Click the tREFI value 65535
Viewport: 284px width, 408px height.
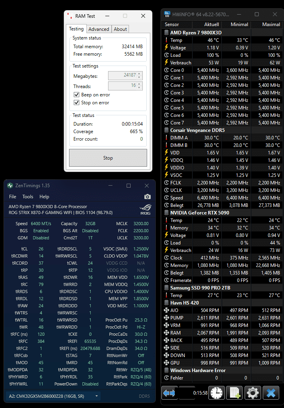tap(90, 341)
